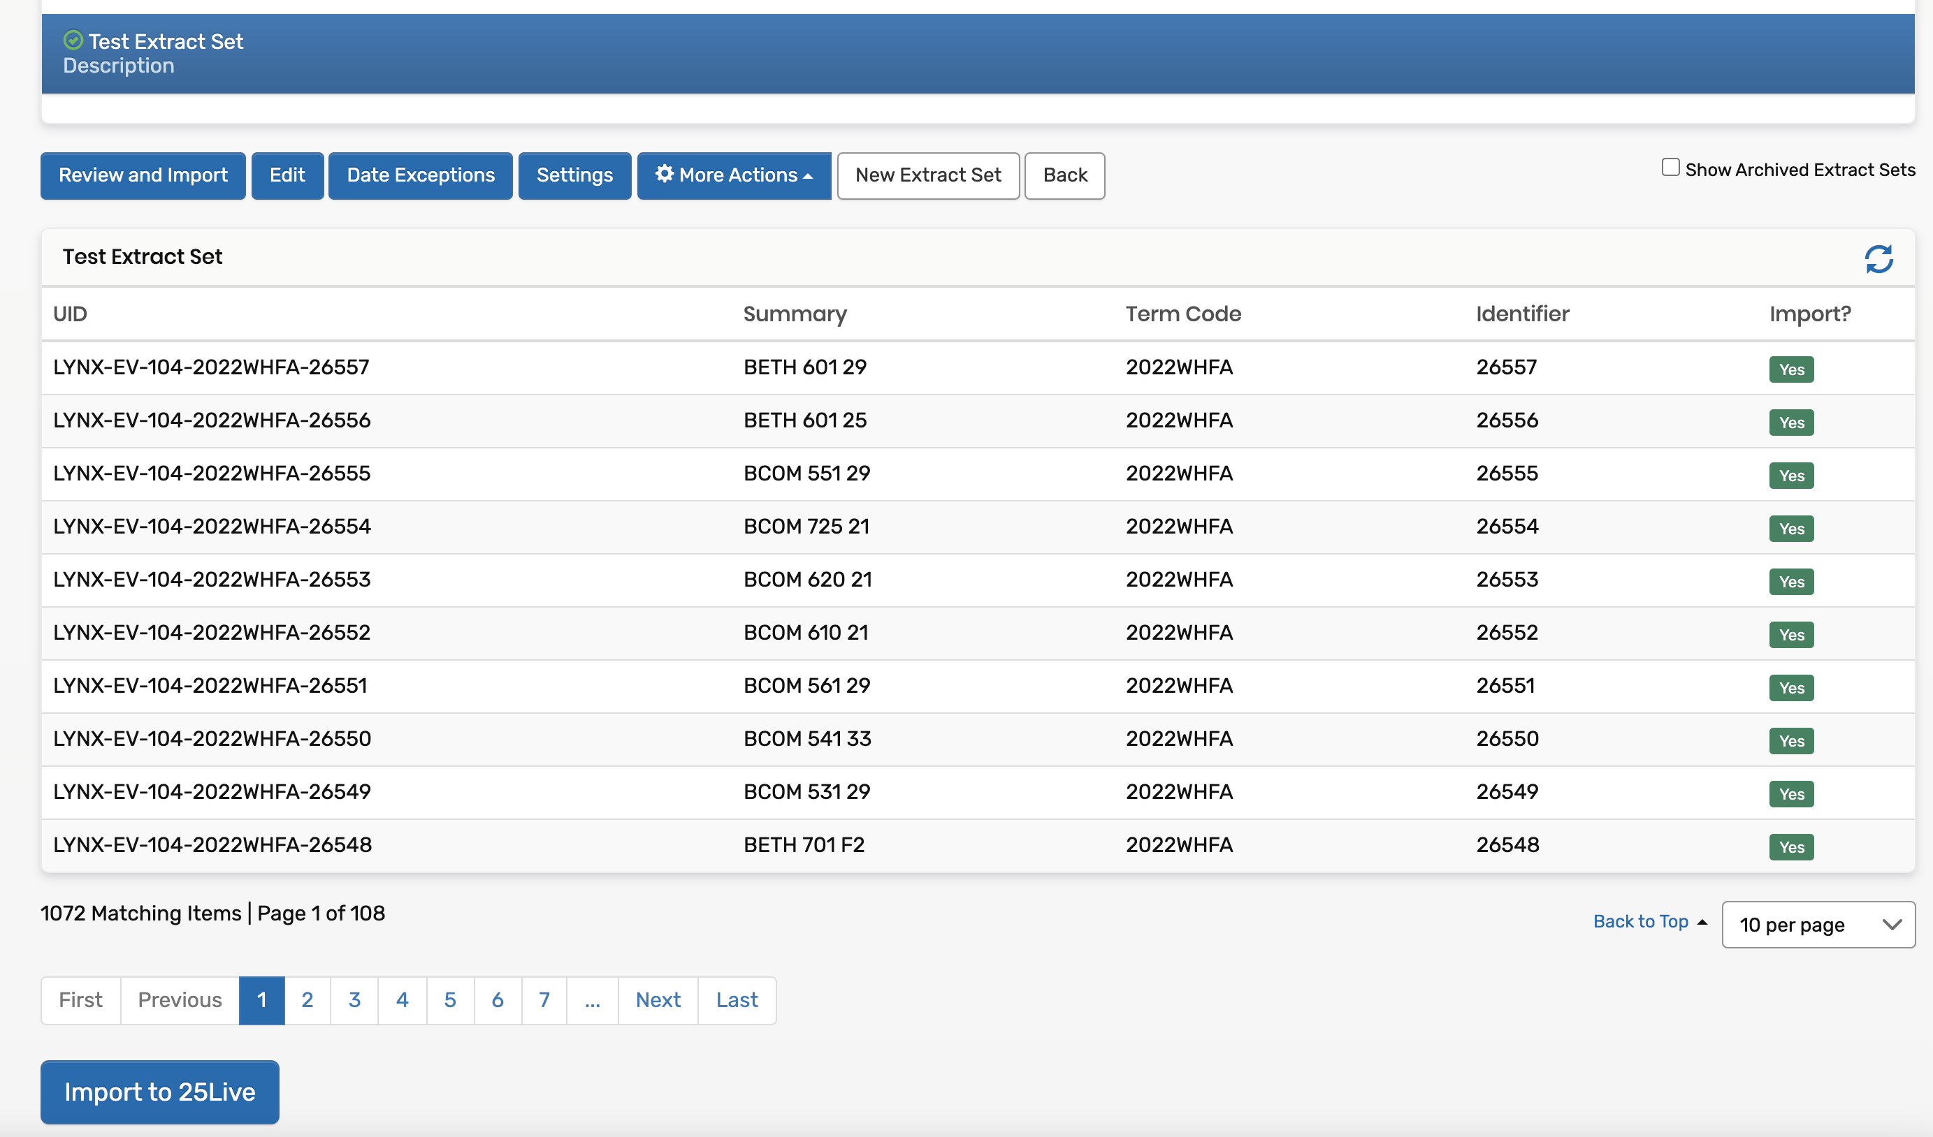The width and height of the screenshot is (1933, 1137).
Task: Expand the 10 per page selector
Action: click(x=1817, y=925)
